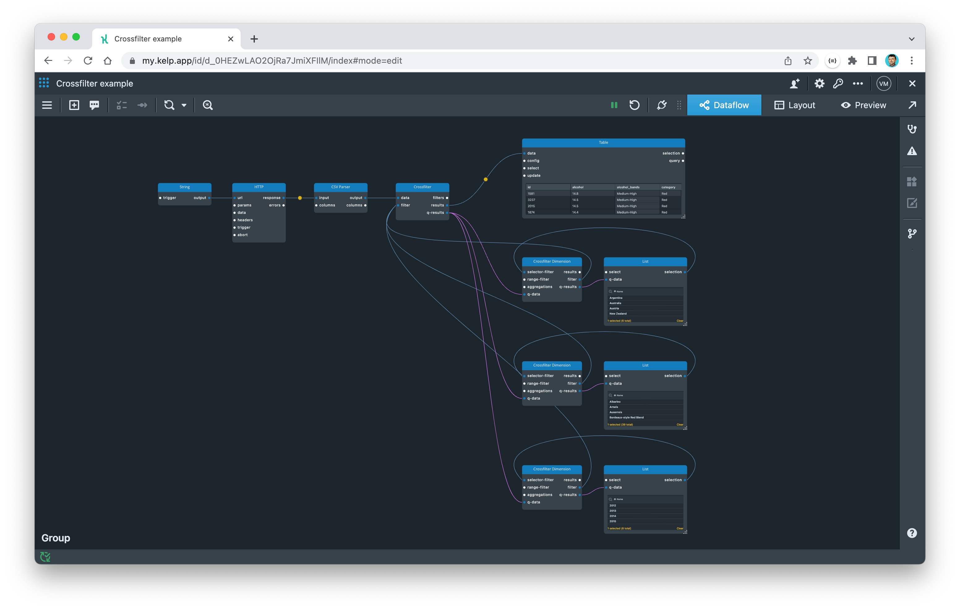Screen dimensions: 960x610
Task: Open the three-dots more options menu
Action: (x=858, y=84)
